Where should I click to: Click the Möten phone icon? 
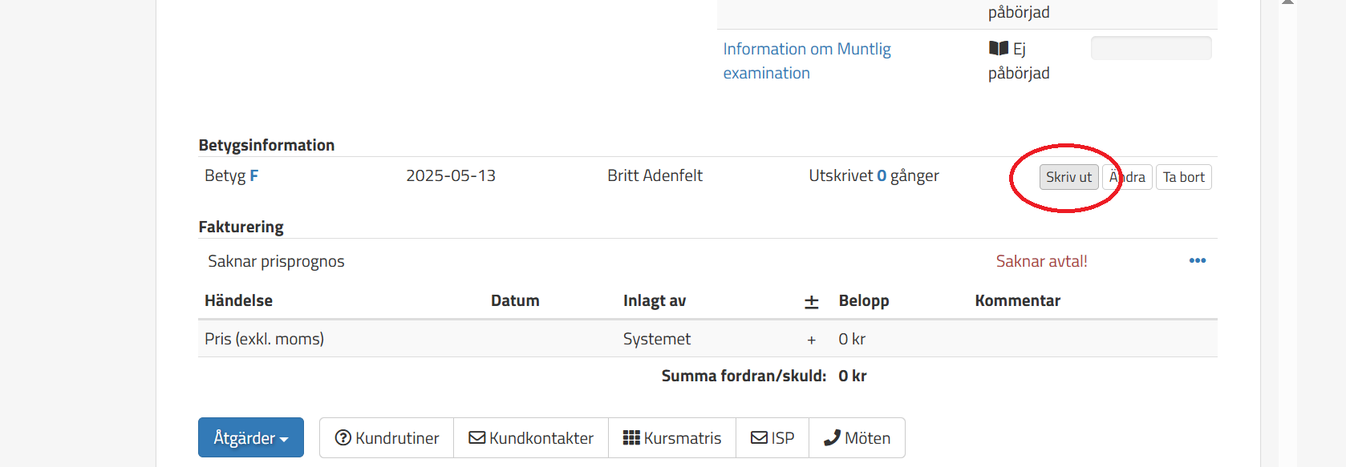pos(833,437)
